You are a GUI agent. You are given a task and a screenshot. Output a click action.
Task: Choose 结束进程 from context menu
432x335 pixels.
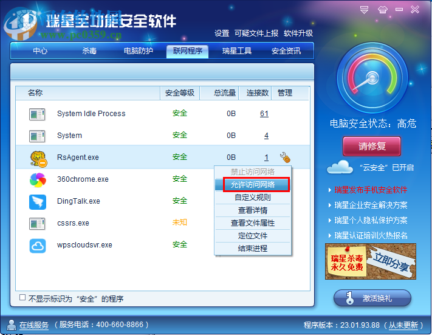253,248
